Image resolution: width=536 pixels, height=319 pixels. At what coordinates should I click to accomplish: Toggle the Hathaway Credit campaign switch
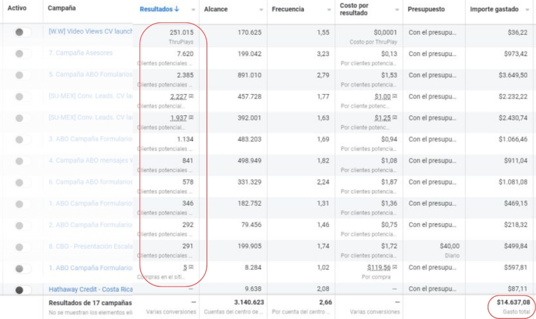[x=23, y=289]
